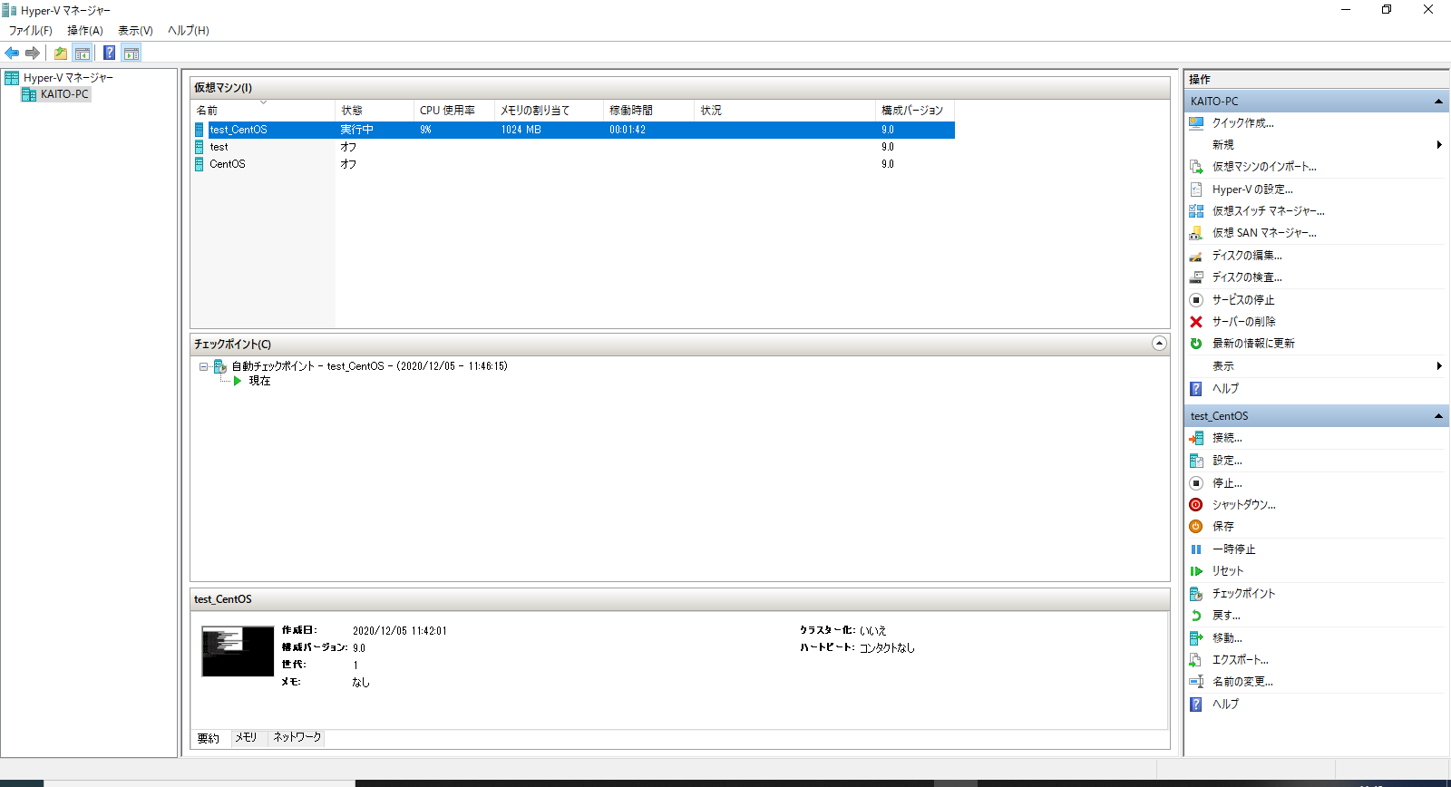
Task: Open the 操作(A) menu
Action: tap(85, 31)
